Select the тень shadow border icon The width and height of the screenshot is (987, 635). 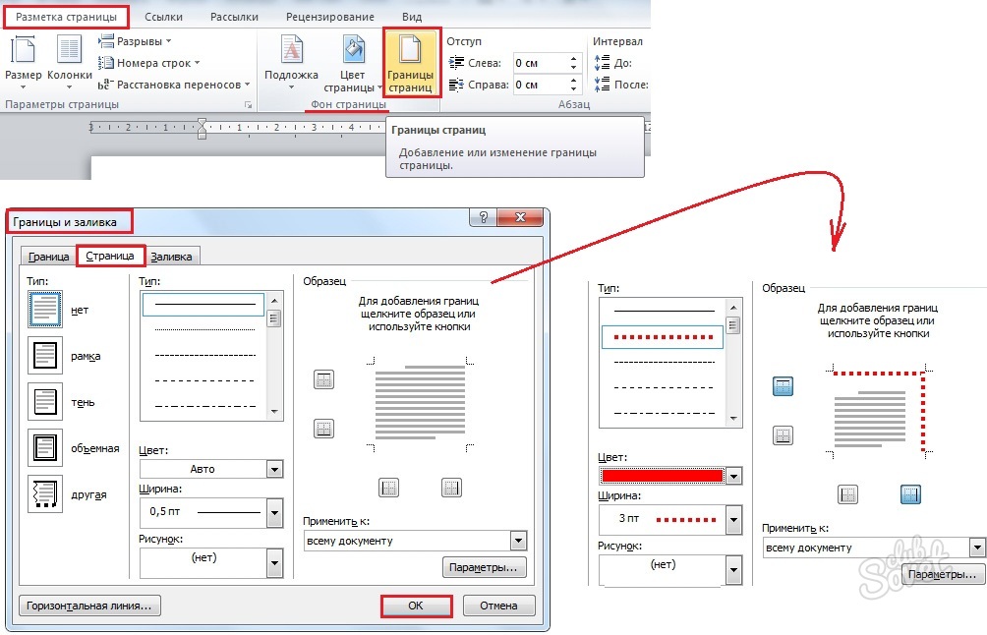[46, 402]
